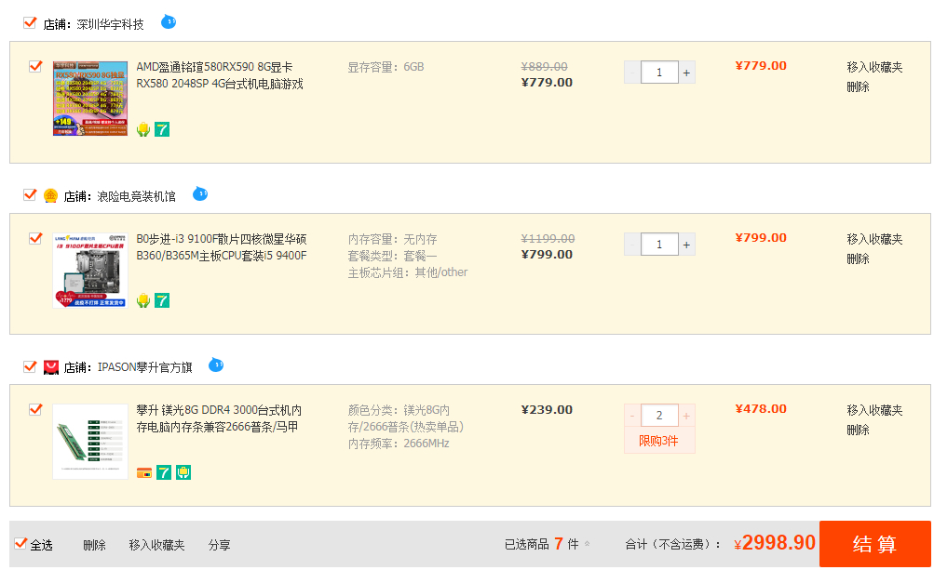Open AMD盈通铭瑄580RX590 product title link

pyautogui.click(x=220, y=75)
